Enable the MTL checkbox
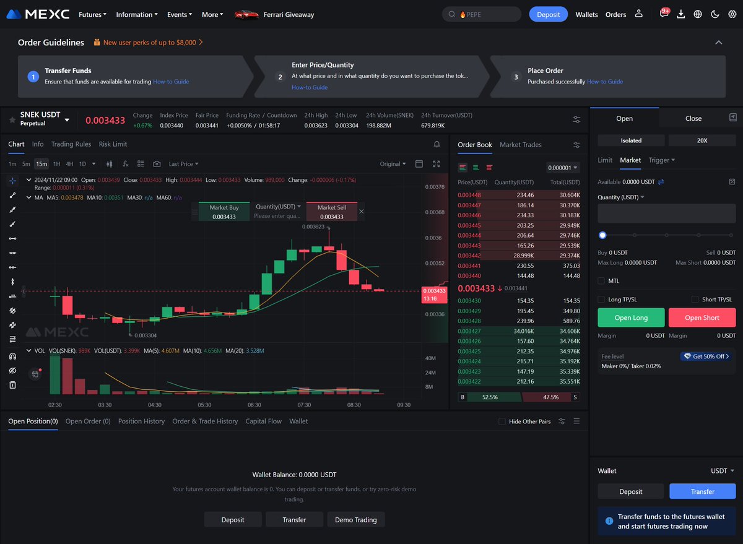The width and height of the screenshot is (743, 544). [601, 281]
